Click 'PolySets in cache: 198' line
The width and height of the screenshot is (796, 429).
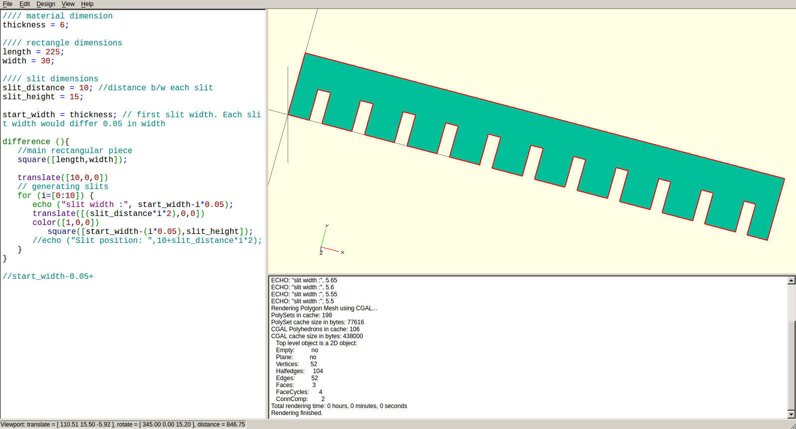pos(302,315)
